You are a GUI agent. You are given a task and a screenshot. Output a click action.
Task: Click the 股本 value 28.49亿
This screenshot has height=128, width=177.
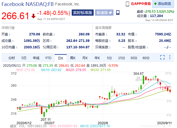(165, 41)
